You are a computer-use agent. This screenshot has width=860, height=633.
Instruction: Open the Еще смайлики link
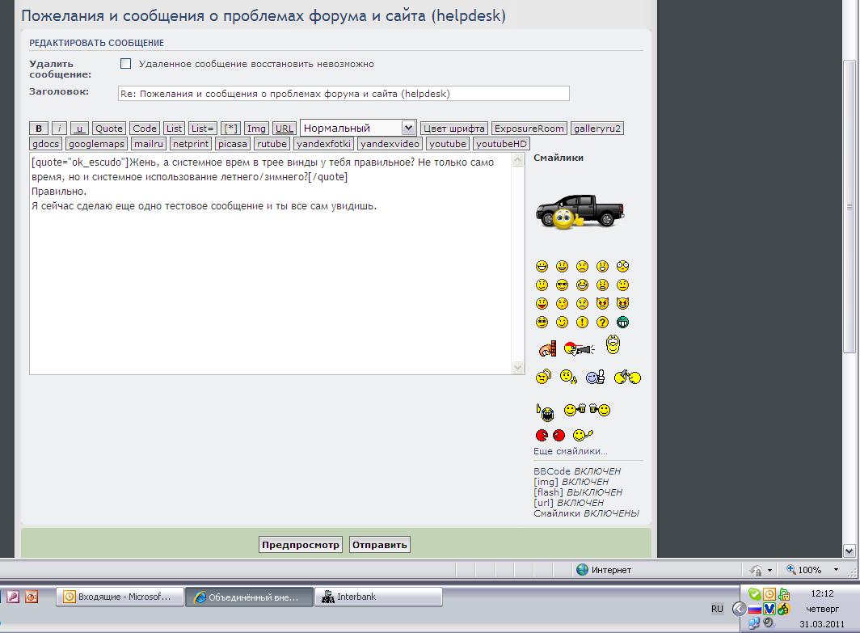tap(570, 451)
